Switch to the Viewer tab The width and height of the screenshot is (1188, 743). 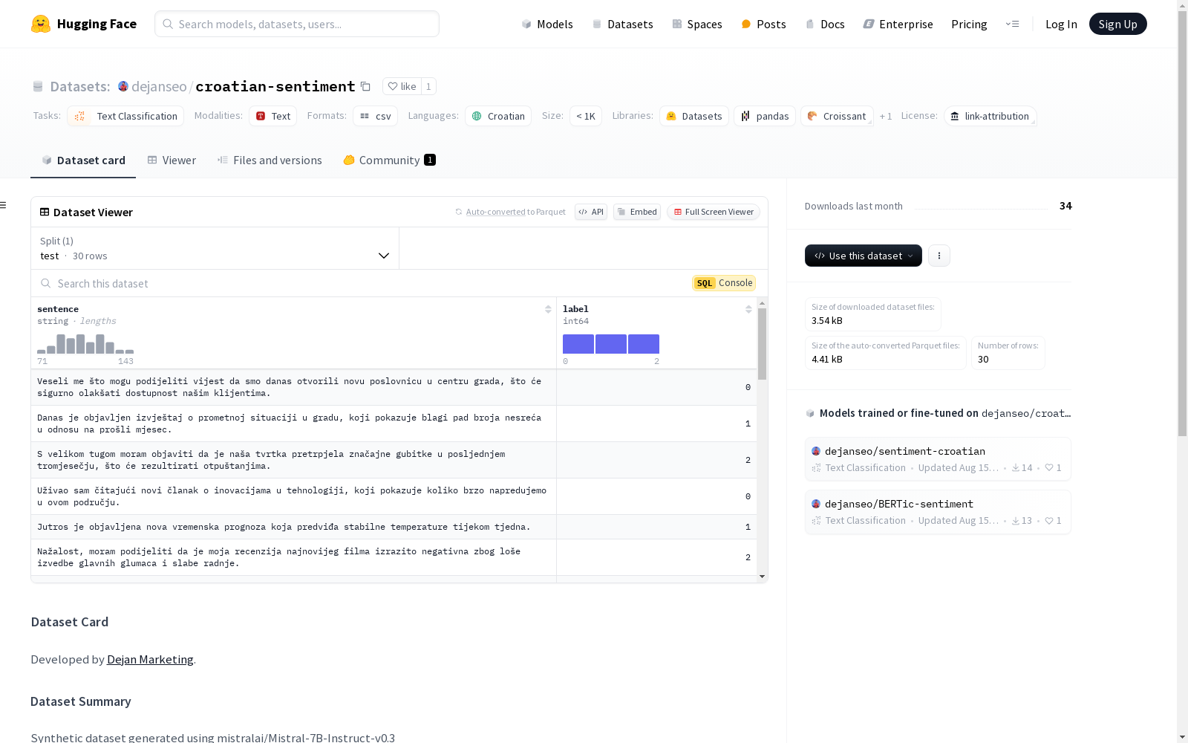pos(172,160)
